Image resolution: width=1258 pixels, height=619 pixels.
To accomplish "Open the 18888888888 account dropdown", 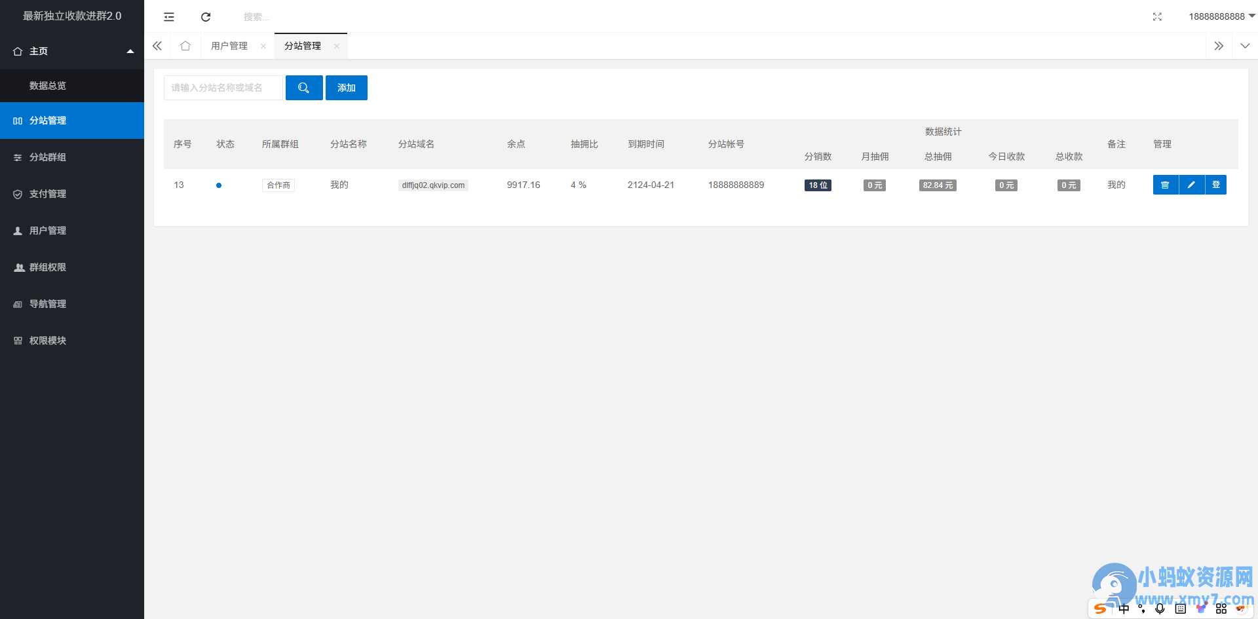I will (x=1221, y=16).
